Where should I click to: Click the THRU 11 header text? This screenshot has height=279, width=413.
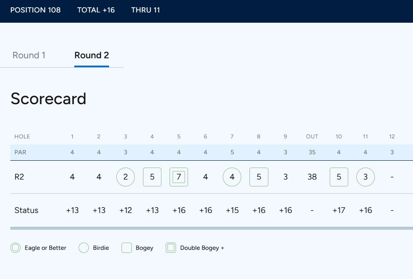(146, 10)
